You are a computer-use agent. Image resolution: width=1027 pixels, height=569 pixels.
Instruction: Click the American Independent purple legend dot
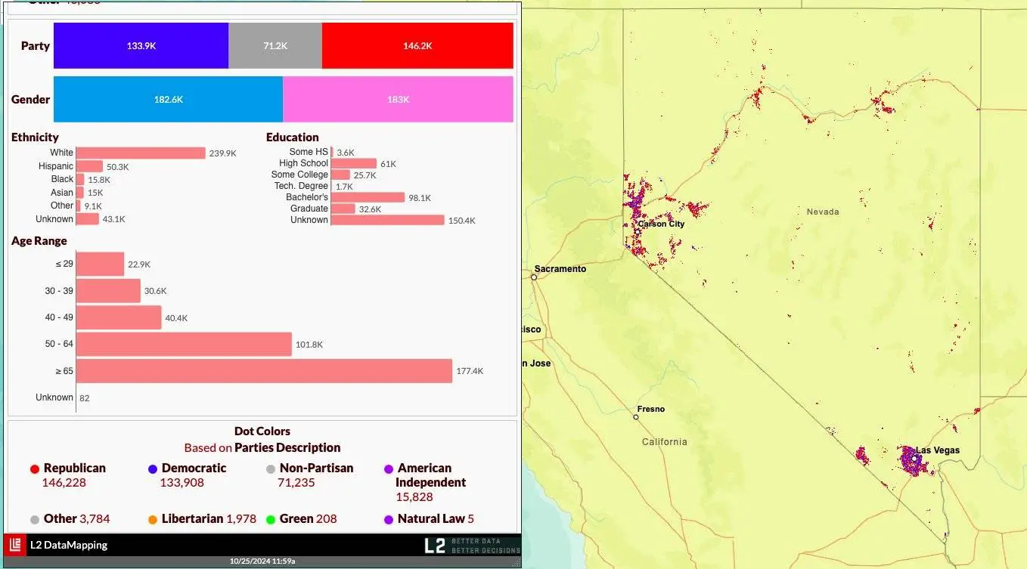(389, 469)
